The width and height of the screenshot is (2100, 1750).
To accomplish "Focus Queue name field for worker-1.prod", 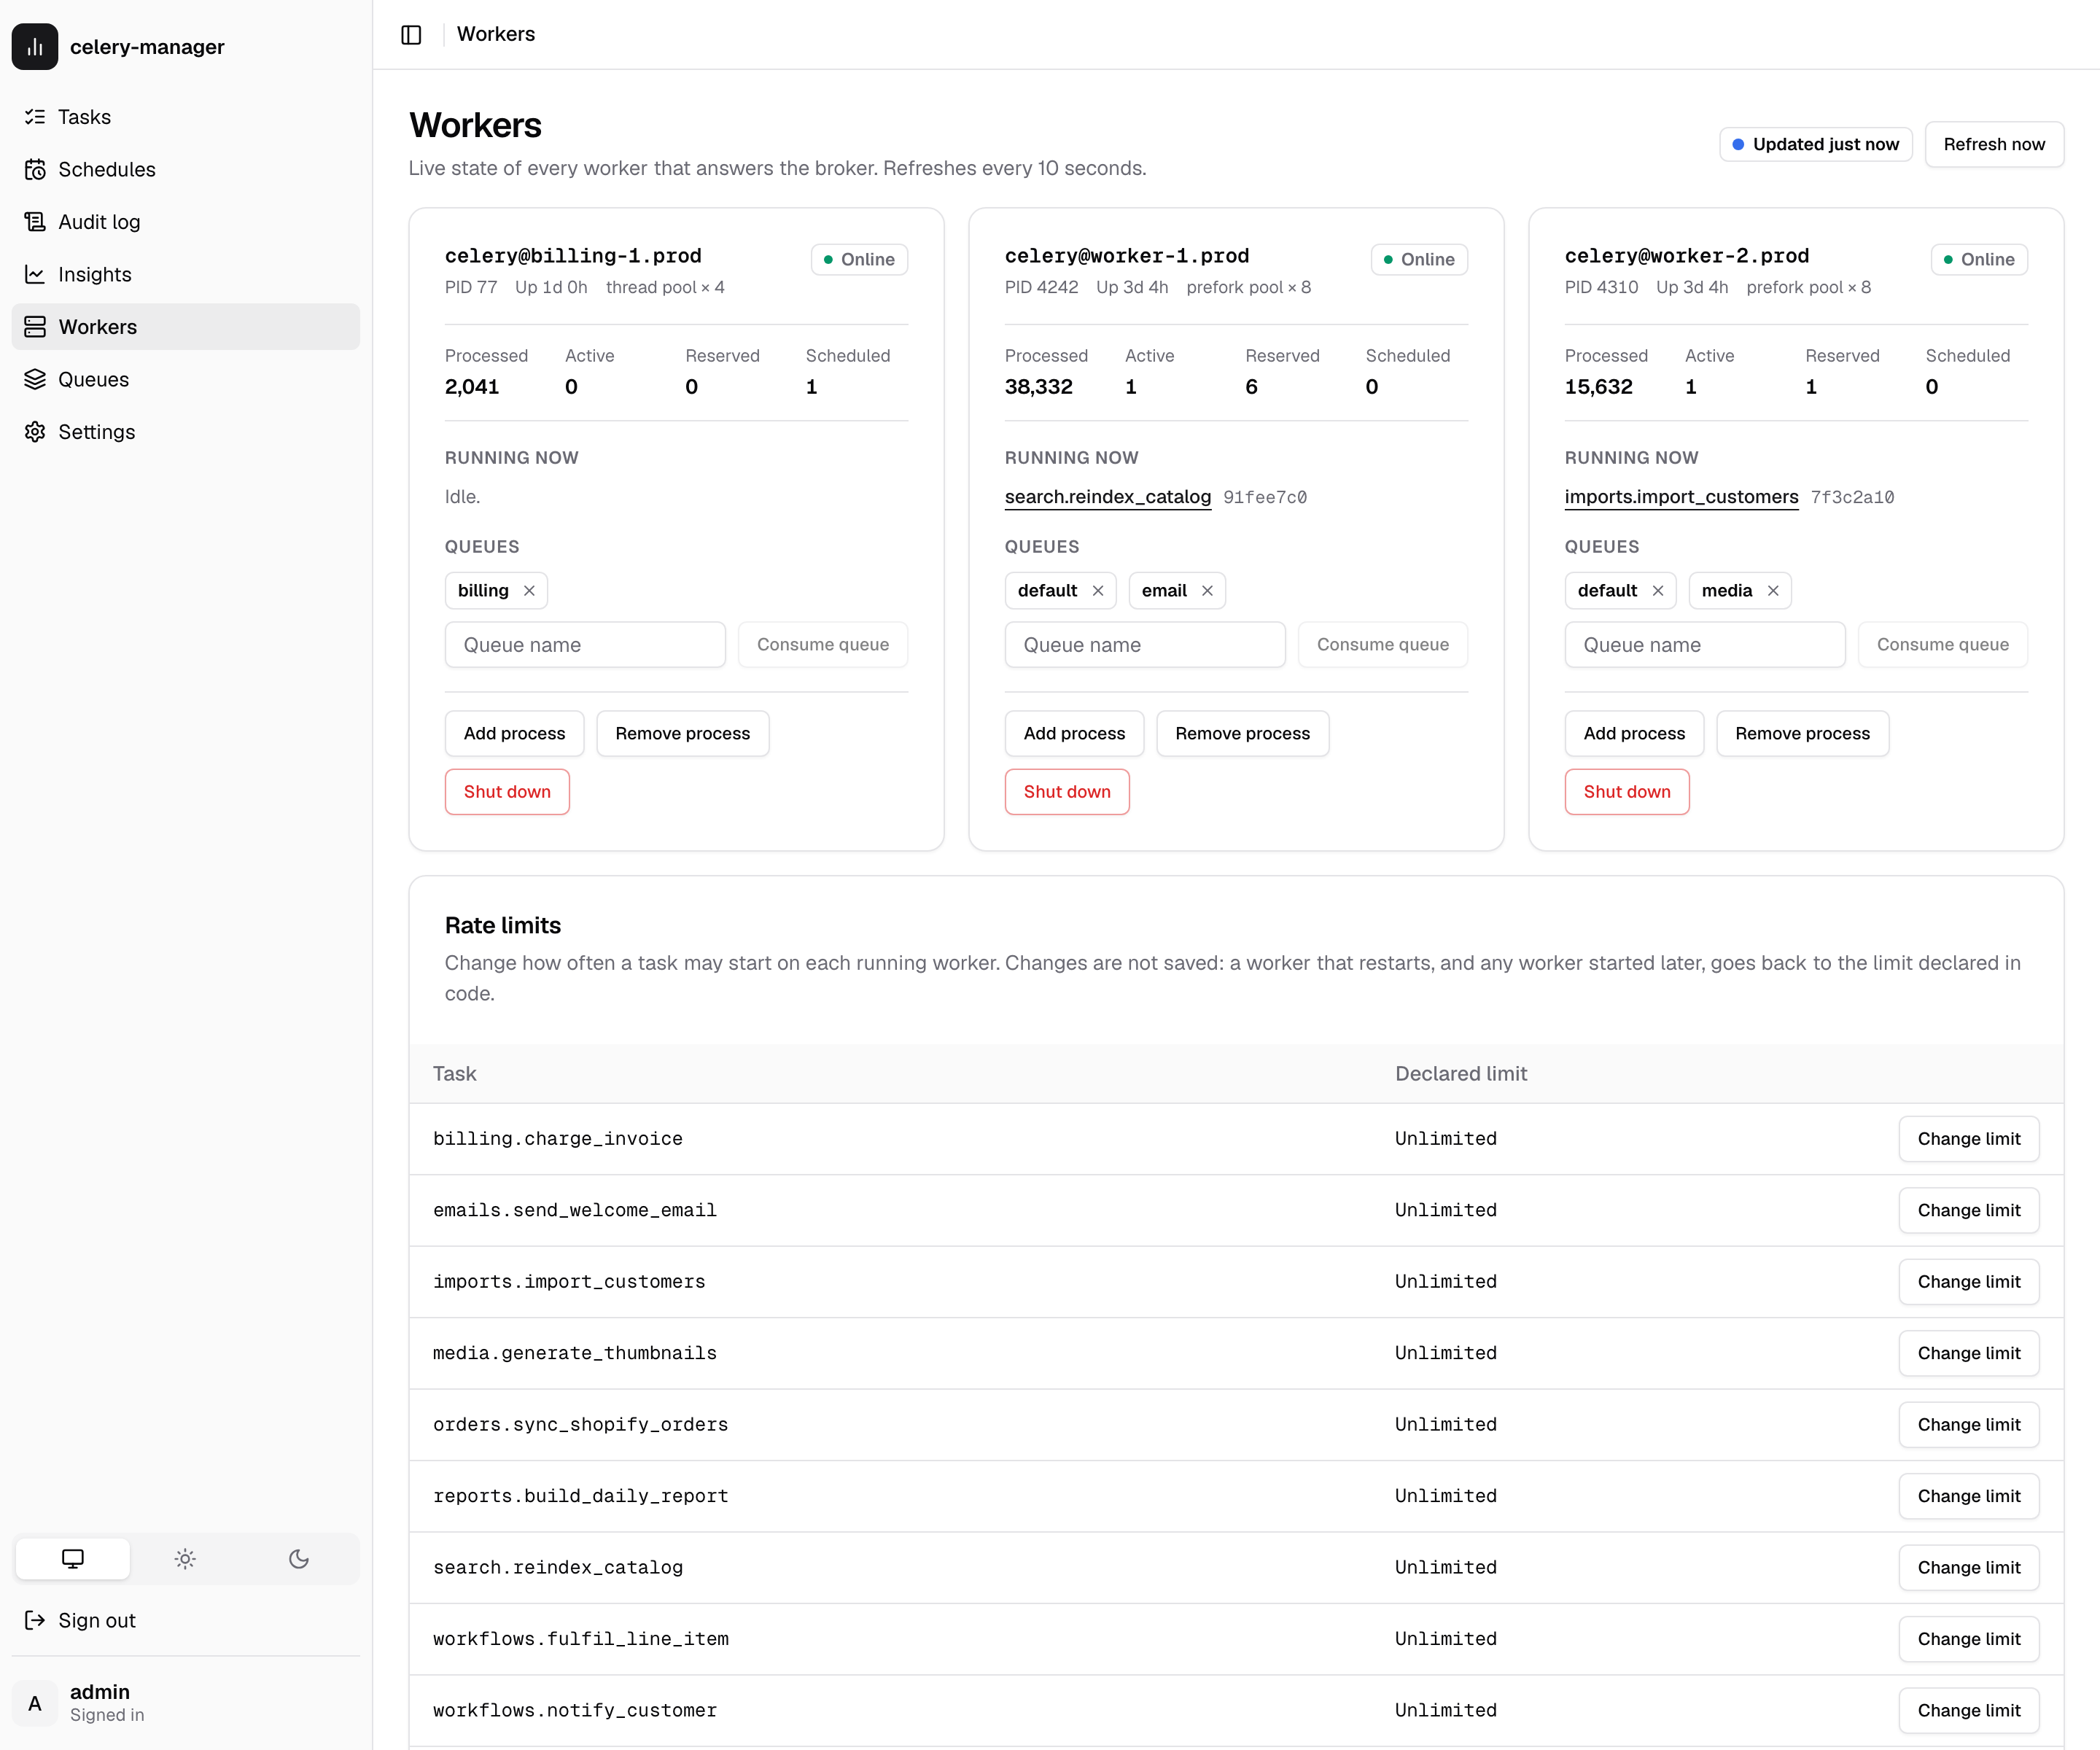I will click(x=1145, y=645).
